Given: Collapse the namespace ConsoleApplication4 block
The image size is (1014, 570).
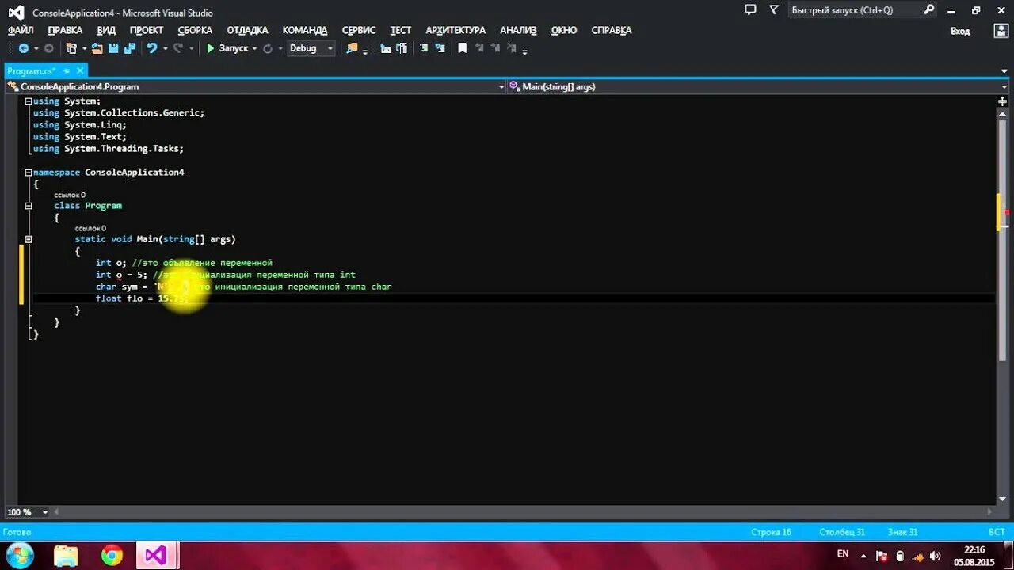Looking at the screenshot, I should (28, 173).
